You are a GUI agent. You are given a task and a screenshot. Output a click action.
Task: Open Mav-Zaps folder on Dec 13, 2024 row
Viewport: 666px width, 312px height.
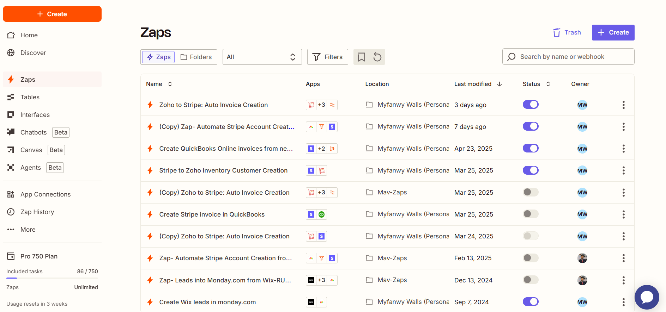click(392, 280)
